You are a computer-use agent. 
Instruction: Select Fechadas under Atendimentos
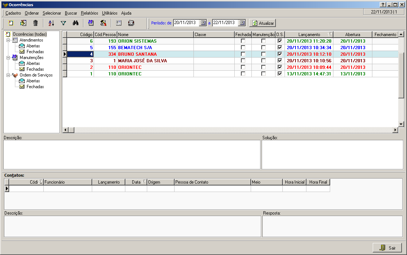(x=35, y=52)
